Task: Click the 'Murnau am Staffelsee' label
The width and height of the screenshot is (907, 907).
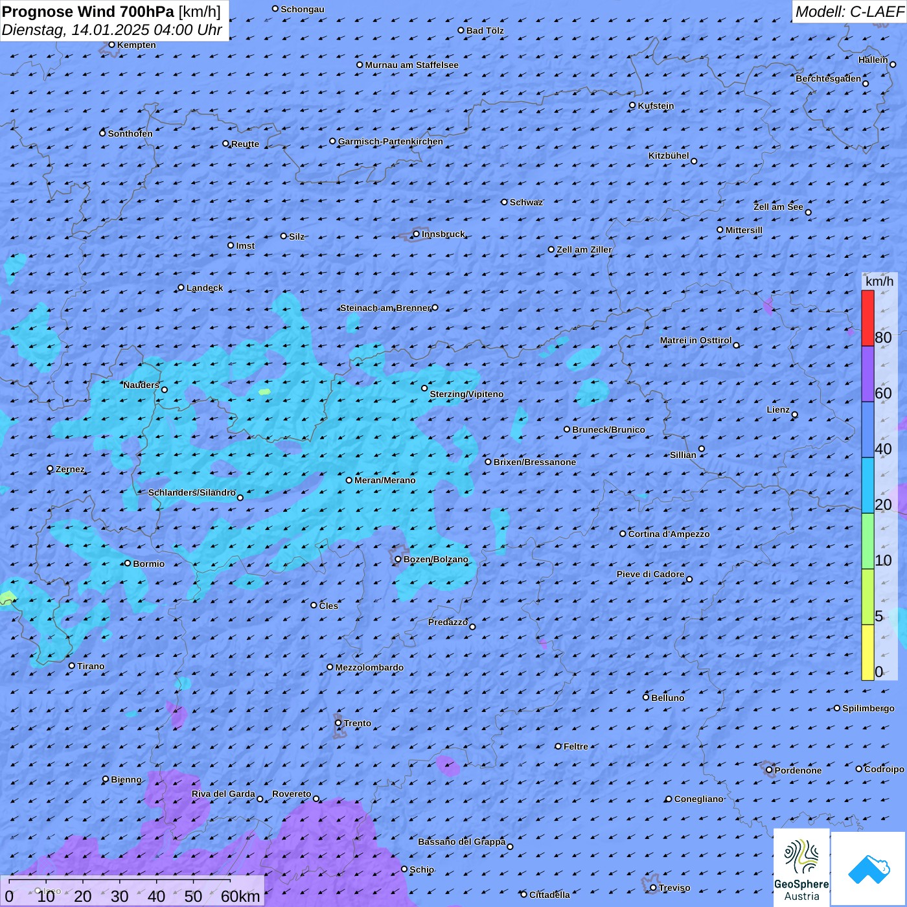Action: (411, 65)
